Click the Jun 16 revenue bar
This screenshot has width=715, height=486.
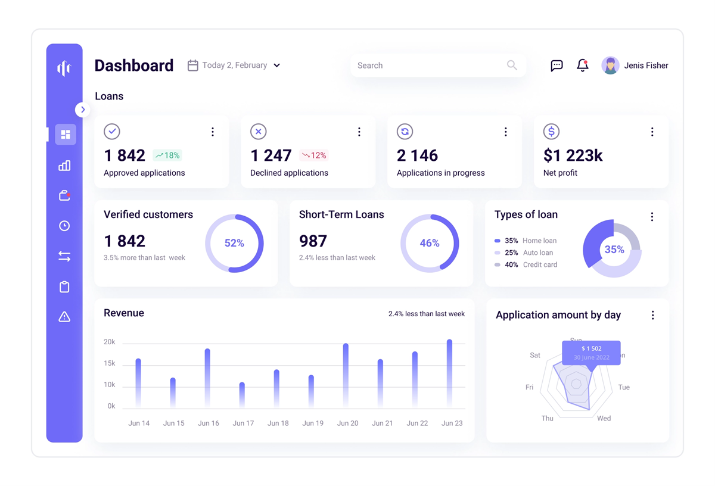[x=208, y=378]
